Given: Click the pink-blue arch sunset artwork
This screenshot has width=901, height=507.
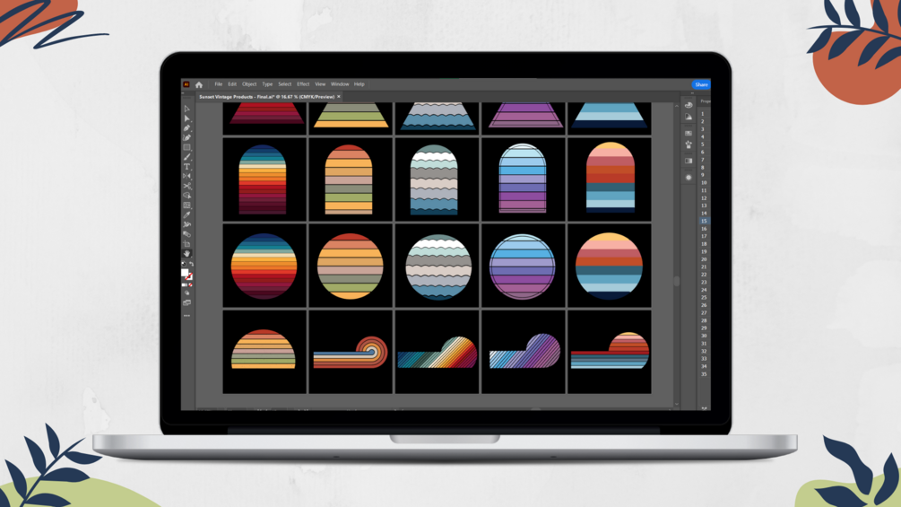Looking at the screenshot, I should pos(611,178).
